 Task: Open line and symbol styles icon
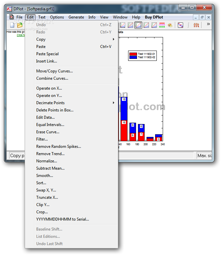pyautogui.click(x=162, y=25)
